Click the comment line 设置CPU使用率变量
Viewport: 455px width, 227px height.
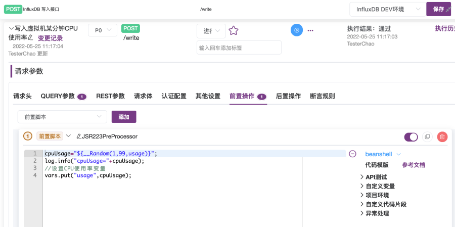(75, 168)
